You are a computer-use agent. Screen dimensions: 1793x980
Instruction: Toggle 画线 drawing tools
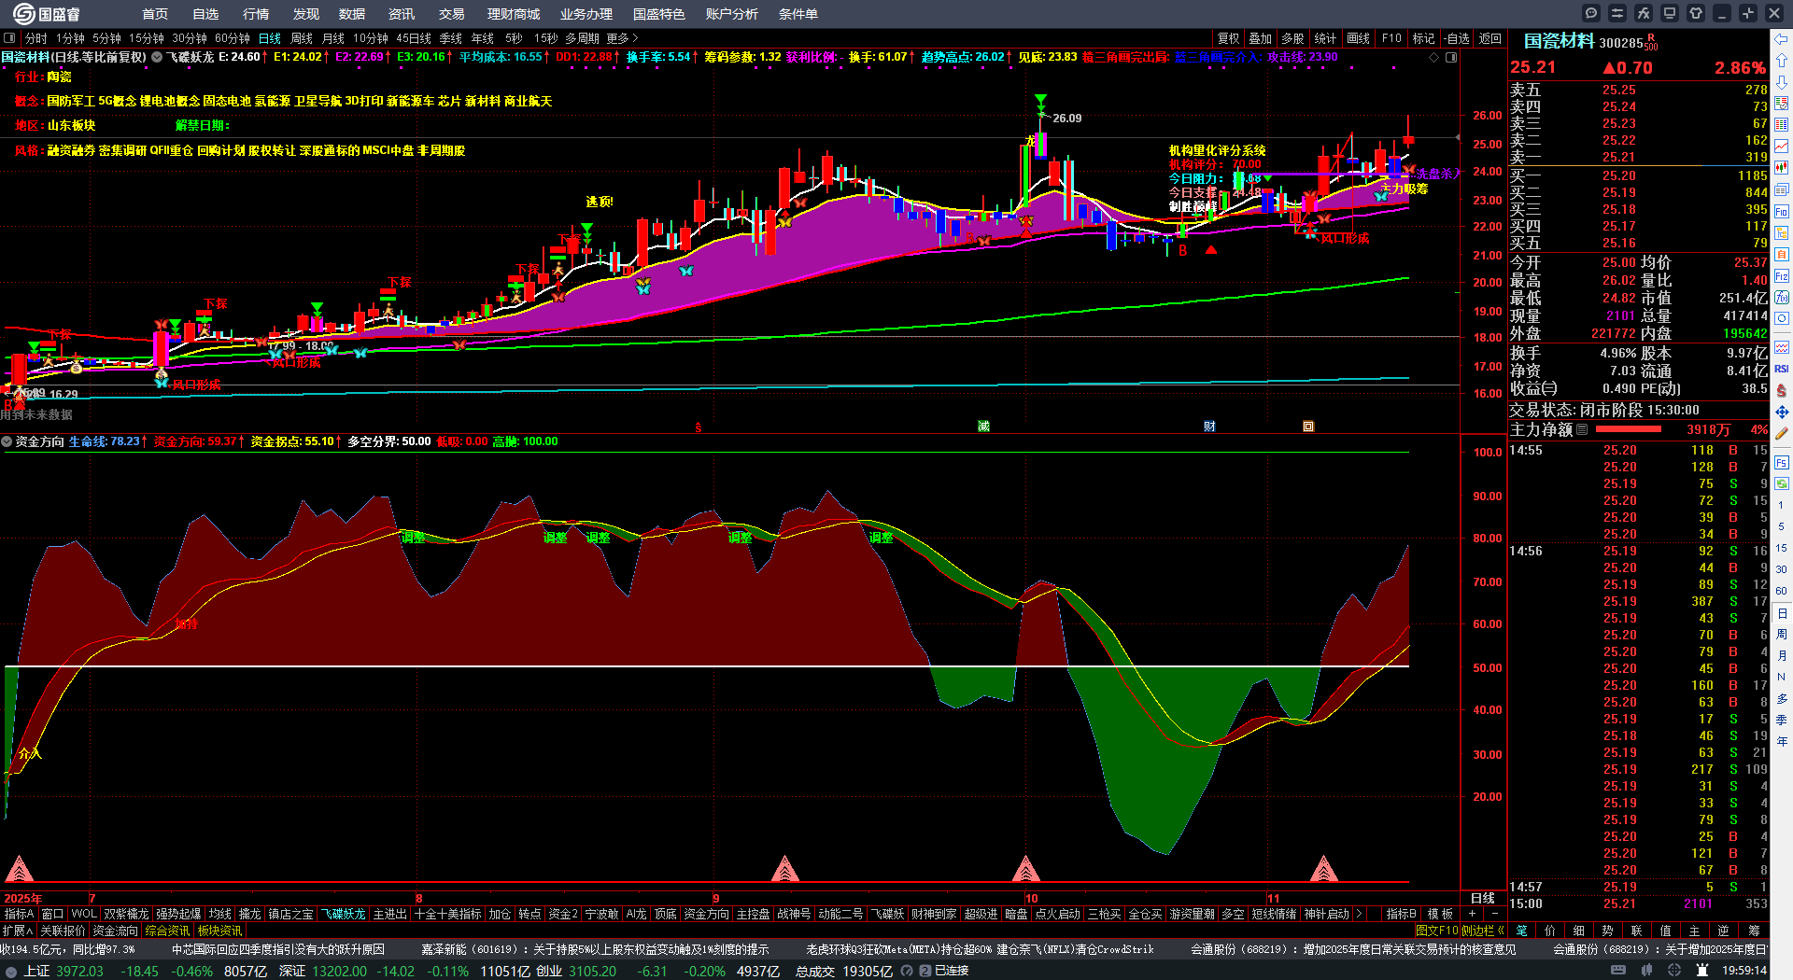[1358, 38]
